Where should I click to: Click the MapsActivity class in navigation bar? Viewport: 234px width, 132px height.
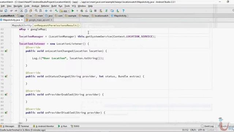pyautogui.click(x=119, y=16)
